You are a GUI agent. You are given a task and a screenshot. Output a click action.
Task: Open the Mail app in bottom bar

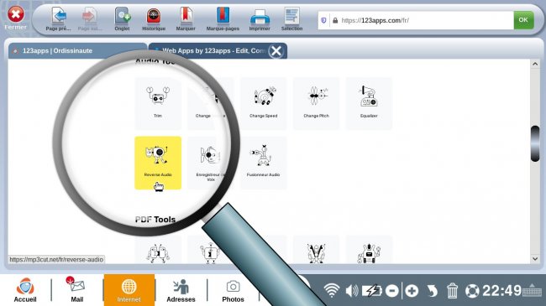(77, 289)
